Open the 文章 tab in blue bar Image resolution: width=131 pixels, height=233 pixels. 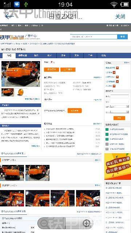77,56
